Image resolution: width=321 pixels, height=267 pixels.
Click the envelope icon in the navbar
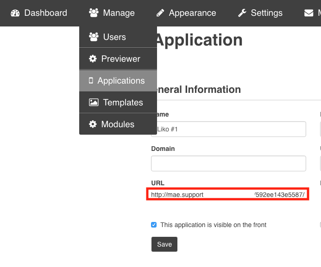[x=308, y=13]
